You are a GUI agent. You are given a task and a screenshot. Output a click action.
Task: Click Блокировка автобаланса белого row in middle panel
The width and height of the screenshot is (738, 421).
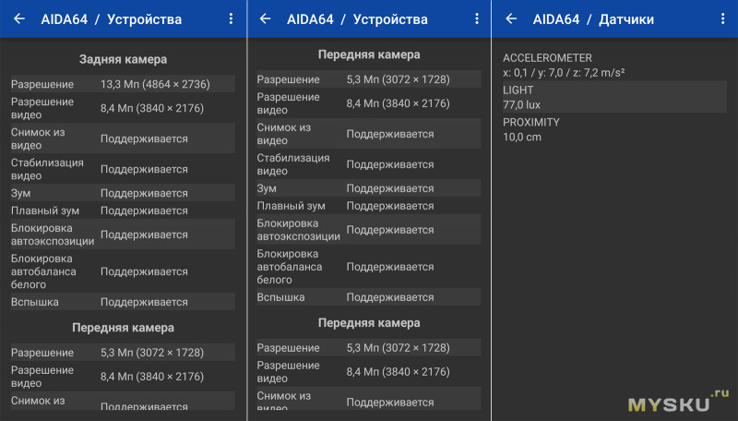369,267
